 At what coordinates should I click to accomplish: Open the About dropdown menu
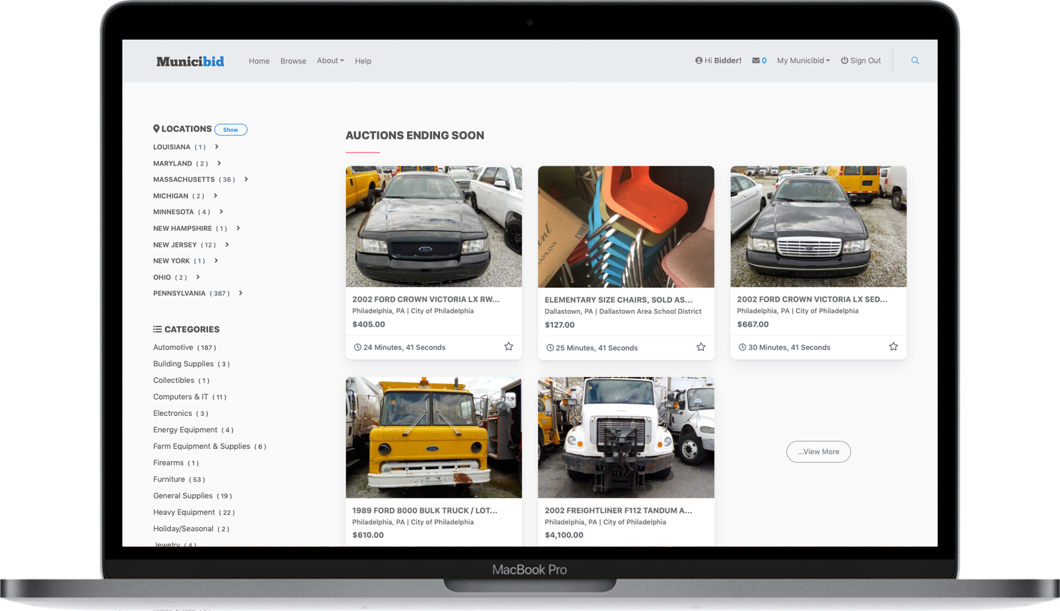click(x=330, y=60)
